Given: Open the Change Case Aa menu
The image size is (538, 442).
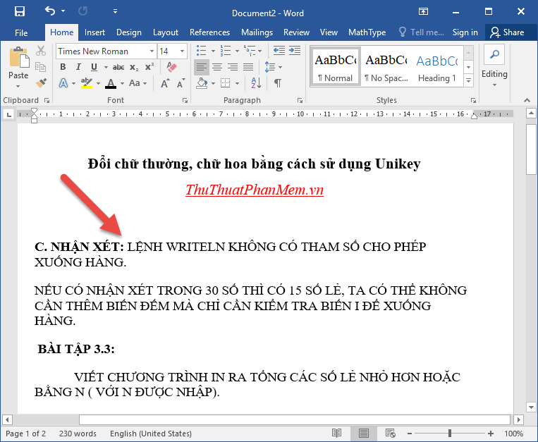Looking at the screenshot, I should 137,83.
